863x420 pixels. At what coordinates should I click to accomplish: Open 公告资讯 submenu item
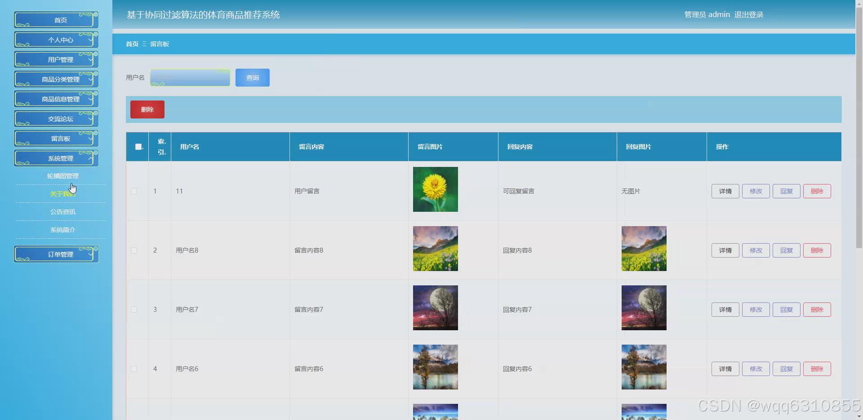pyautogui.click(x=62, y=212)
